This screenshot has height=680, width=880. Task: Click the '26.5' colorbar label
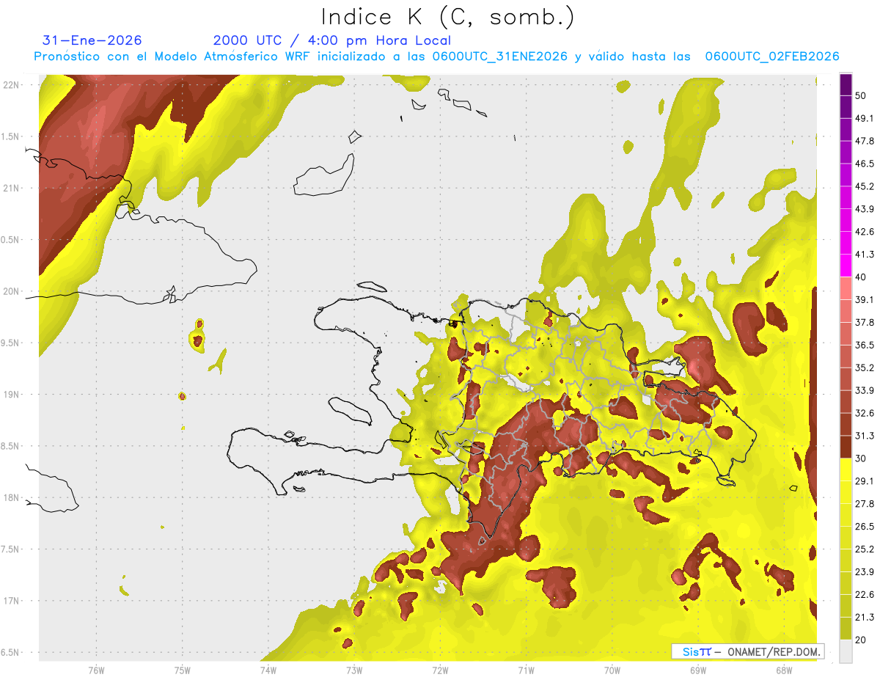point(865,526)
